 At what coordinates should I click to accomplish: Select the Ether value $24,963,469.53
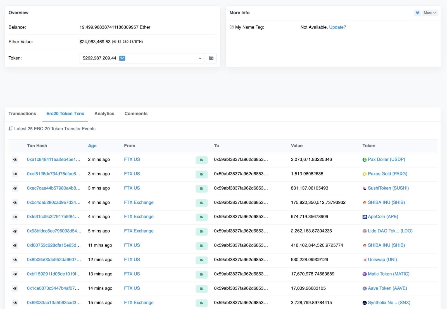[x=95, y=42]
